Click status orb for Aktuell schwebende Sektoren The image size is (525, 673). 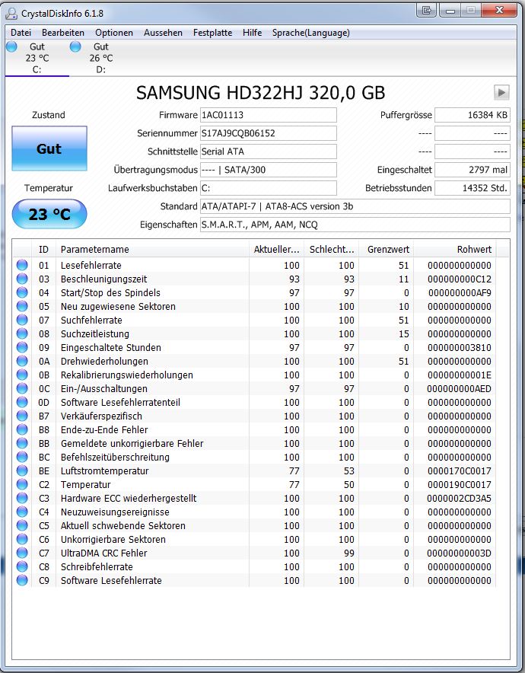pyautogui.click(x=22, y=526)
